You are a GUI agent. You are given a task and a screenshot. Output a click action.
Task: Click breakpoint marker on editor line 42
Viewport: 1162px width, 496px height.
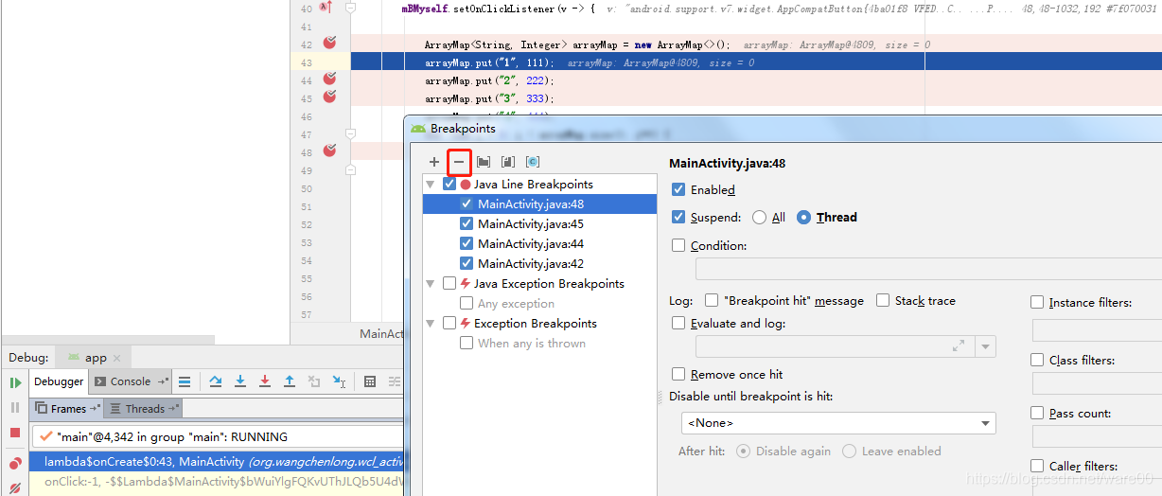329,44
